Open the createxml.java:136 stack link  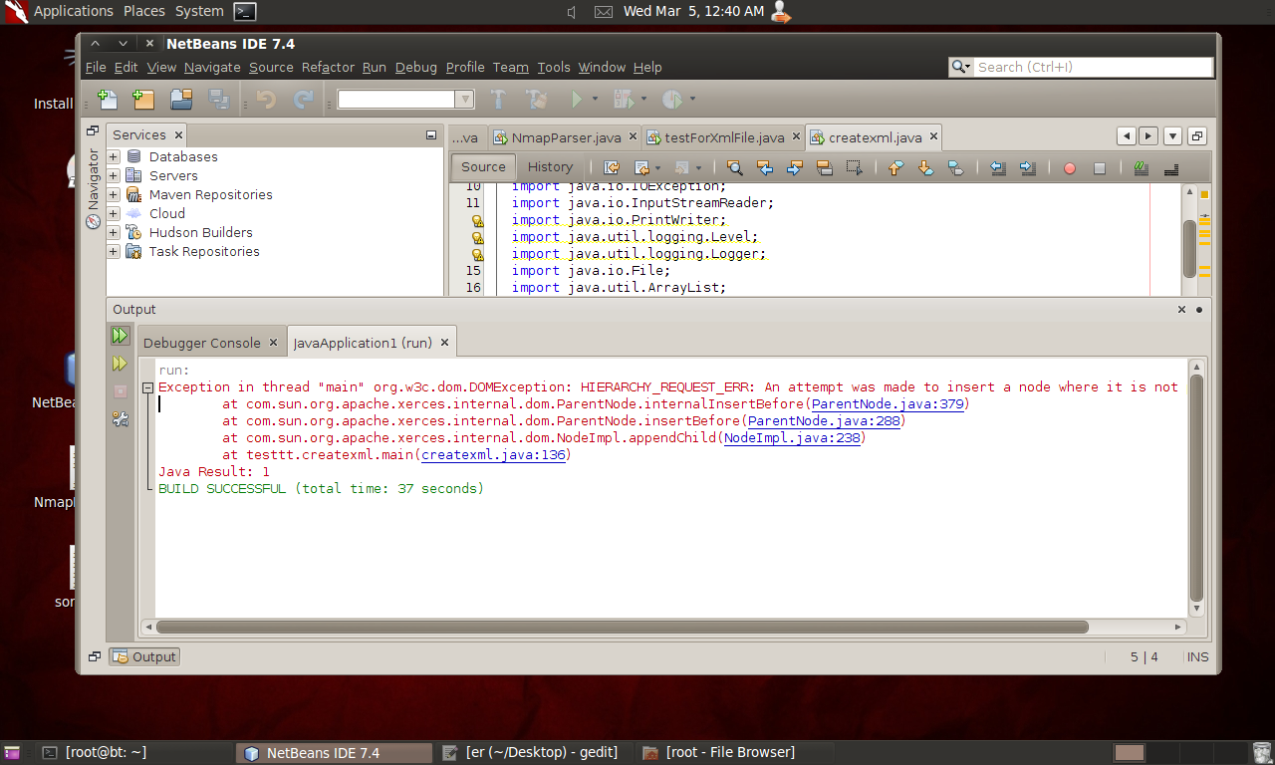point(493,455)
